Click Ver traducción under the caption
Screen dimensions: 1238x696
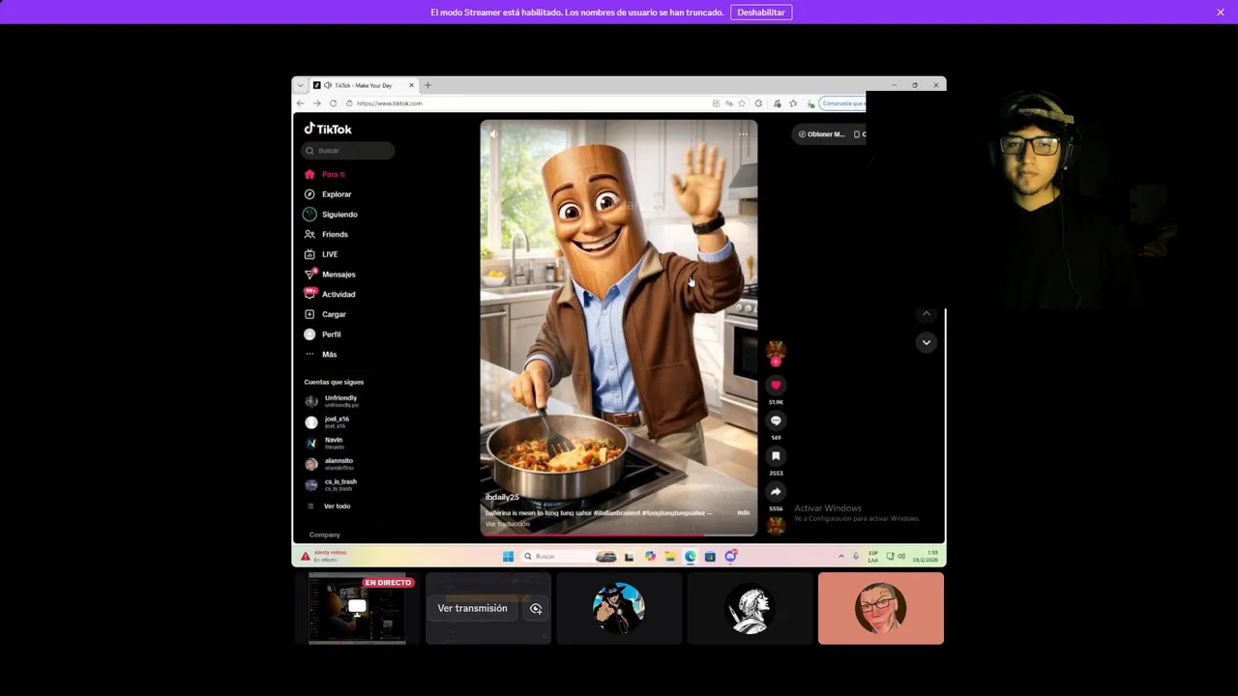508,524
